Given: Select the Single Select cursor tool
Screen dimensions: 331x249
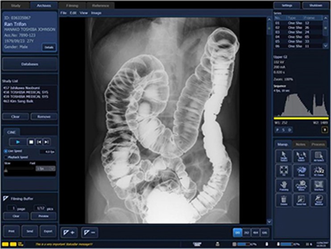Looking at the screenshot, I should pyautogui.click(x=282, y=156).
